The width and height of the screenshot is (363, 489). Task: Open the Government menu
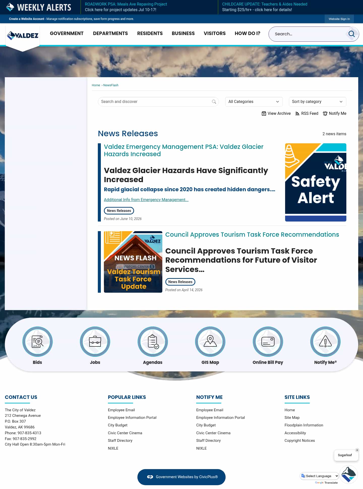pos(67,33)
